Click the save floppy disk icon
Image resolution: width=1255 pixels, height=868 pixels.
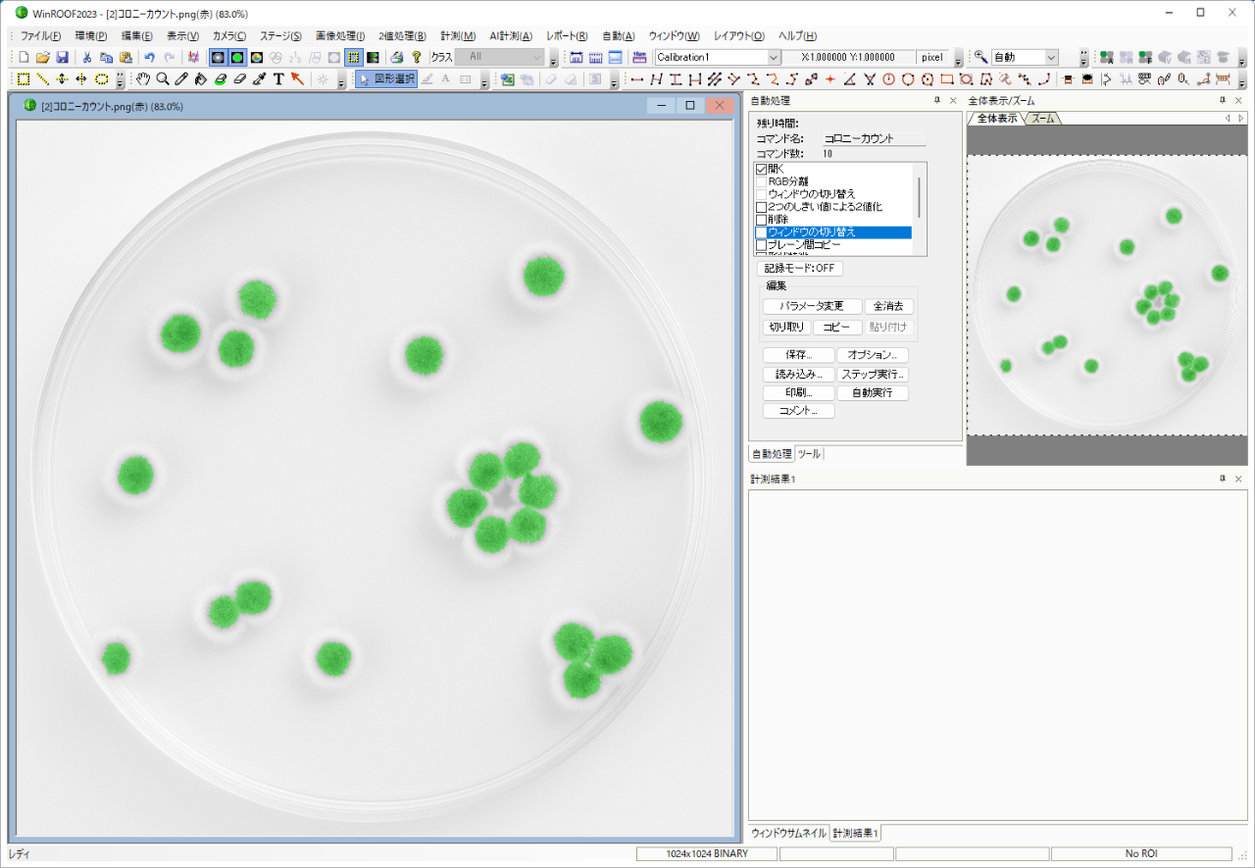(62, 58)
